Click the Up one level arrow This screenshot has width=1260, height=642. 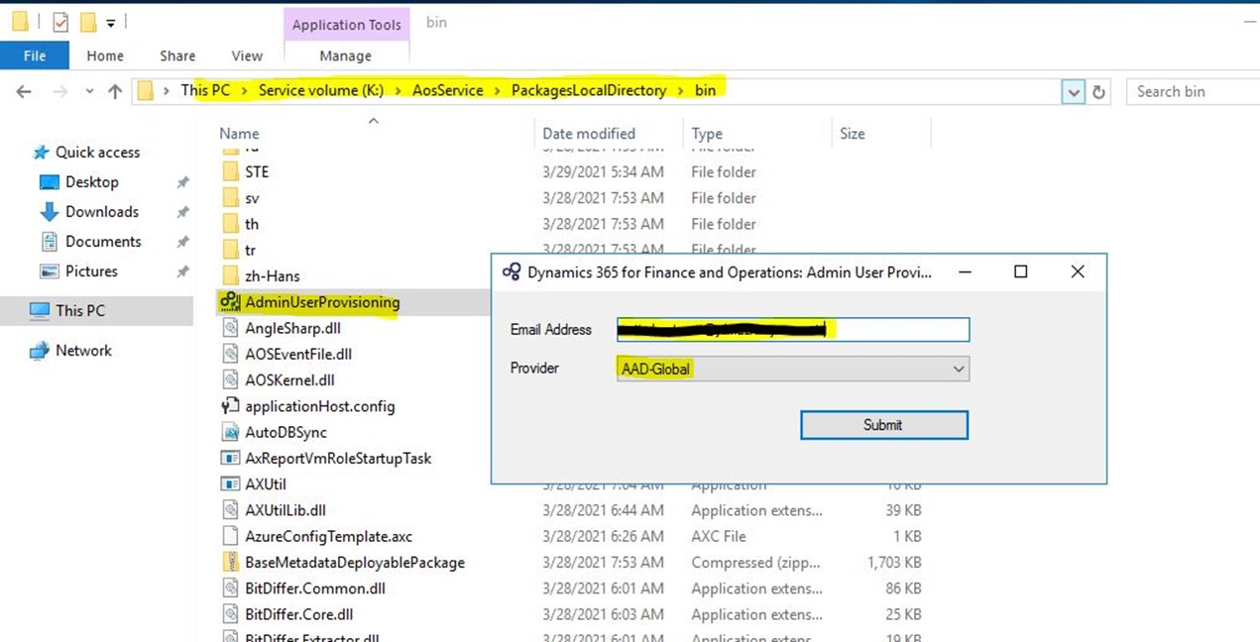(115, 91)
